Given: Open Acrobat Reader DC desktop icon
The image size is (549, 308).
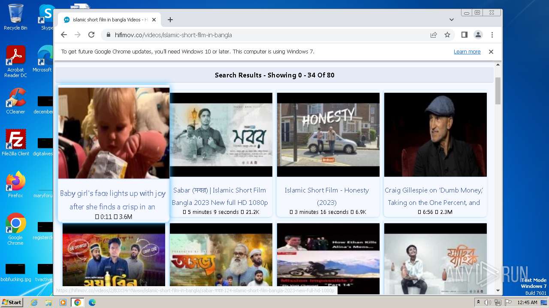Looking at the screenshot, I should pos(15,62).
